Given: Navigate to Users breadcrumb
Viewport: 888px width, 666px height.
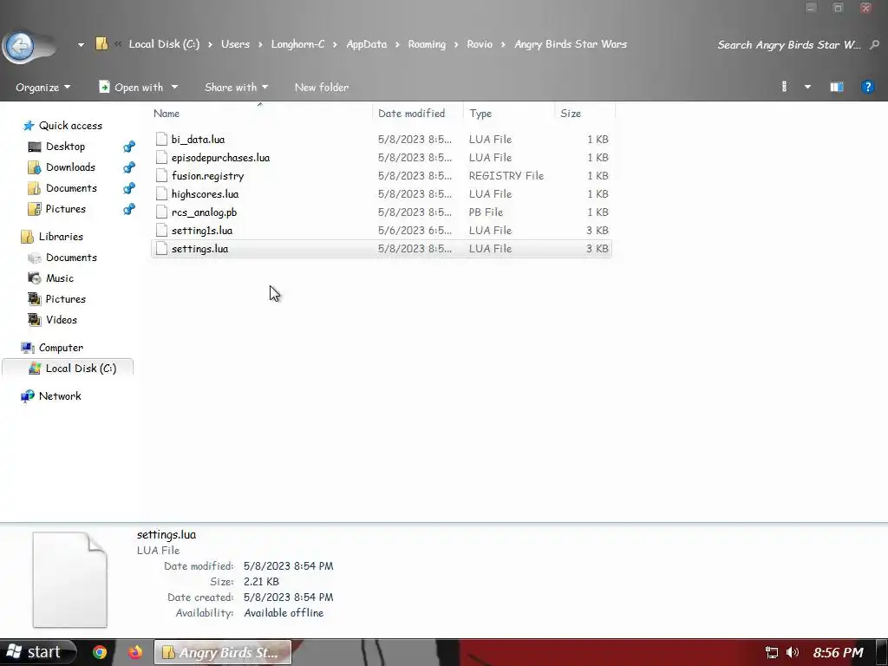Looking at the screenshot, I should click(x=235, y=44).
